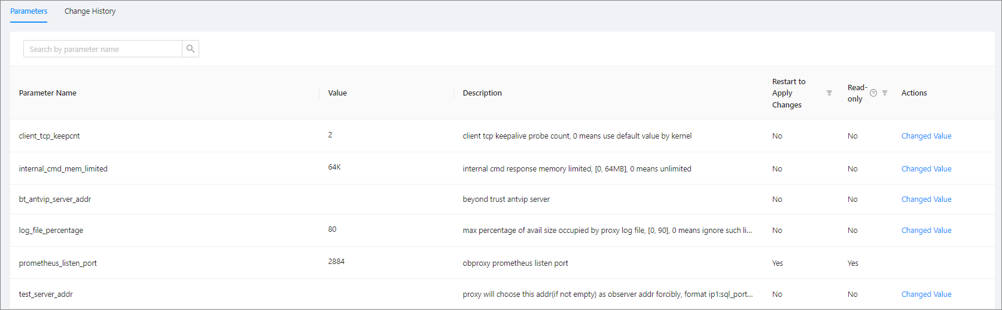Open the Read-only column filter
This screenshot has width=1002, height=310.
885,93
